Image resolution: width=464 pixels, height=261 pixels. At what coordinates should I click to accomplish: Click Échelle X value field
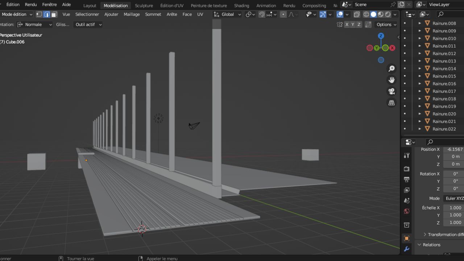point(453,208)
